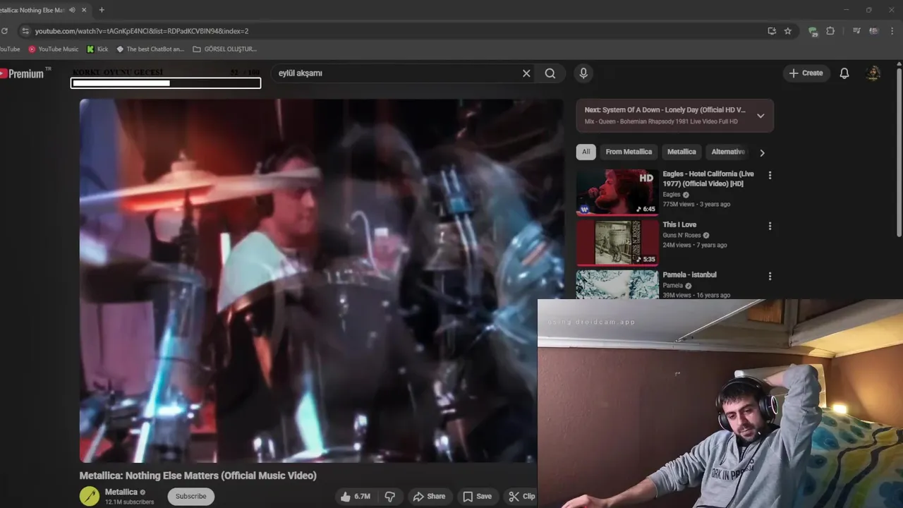Share the video
Screen dimensions: 903x508
click(x=429, y=497)
